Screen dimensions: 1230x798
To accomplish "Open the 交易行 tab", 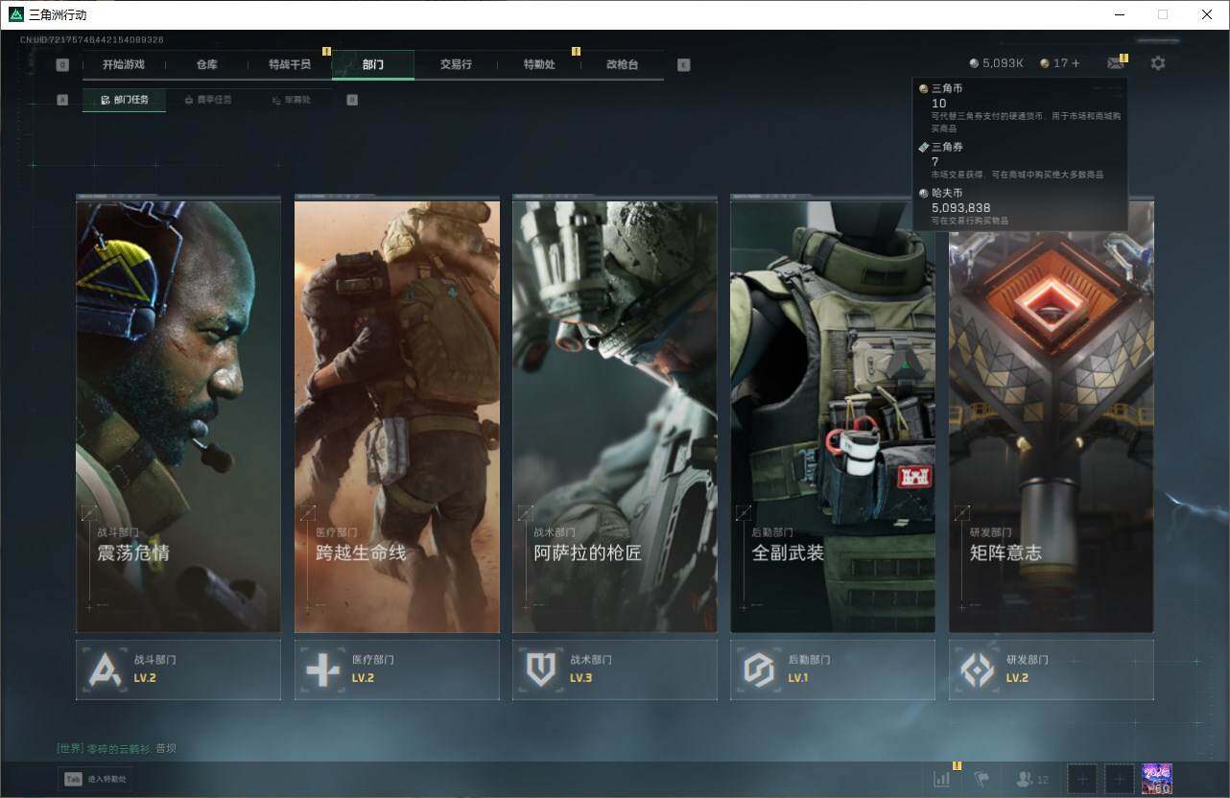I will (x=456, y=64).
